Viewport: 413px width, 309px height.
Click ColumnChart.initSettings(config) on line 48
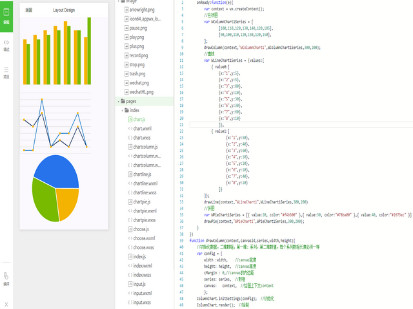pos(227,299)
